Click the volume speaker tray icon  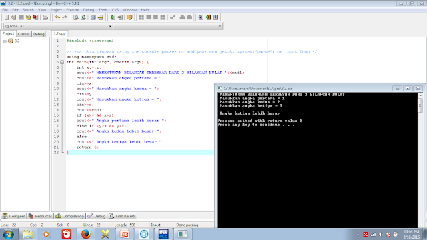coord(380,234)
